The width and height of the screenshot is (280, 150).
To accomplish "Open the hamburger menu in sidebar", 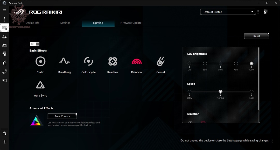I will pyautogui.click(x=4, y=10).
